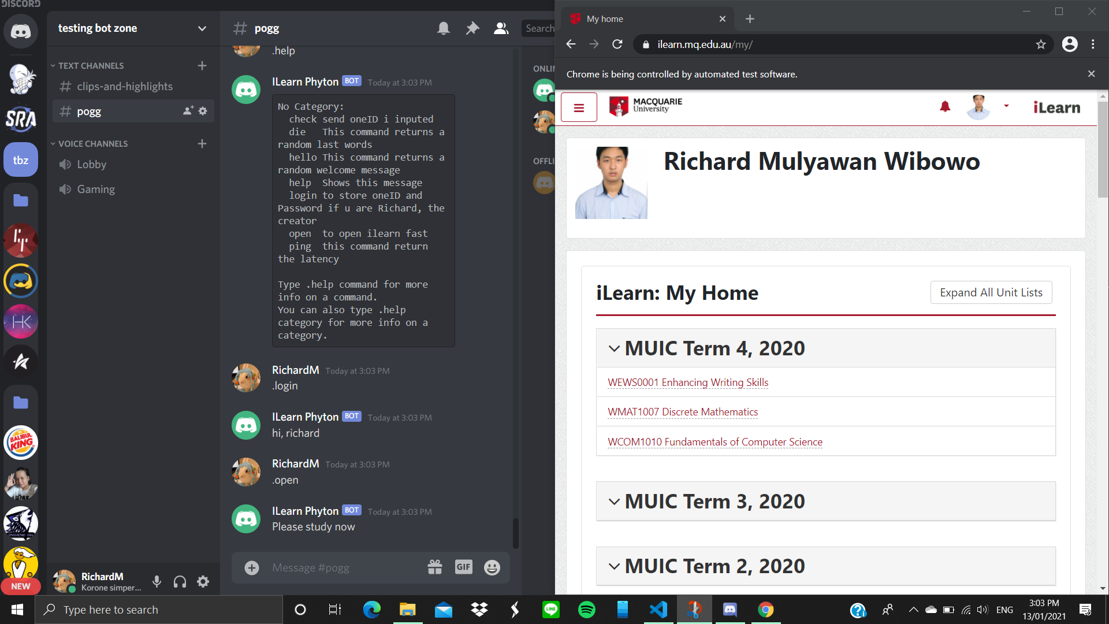
Task: Show pinned messages in pogg channel
Action: point(472,28)
